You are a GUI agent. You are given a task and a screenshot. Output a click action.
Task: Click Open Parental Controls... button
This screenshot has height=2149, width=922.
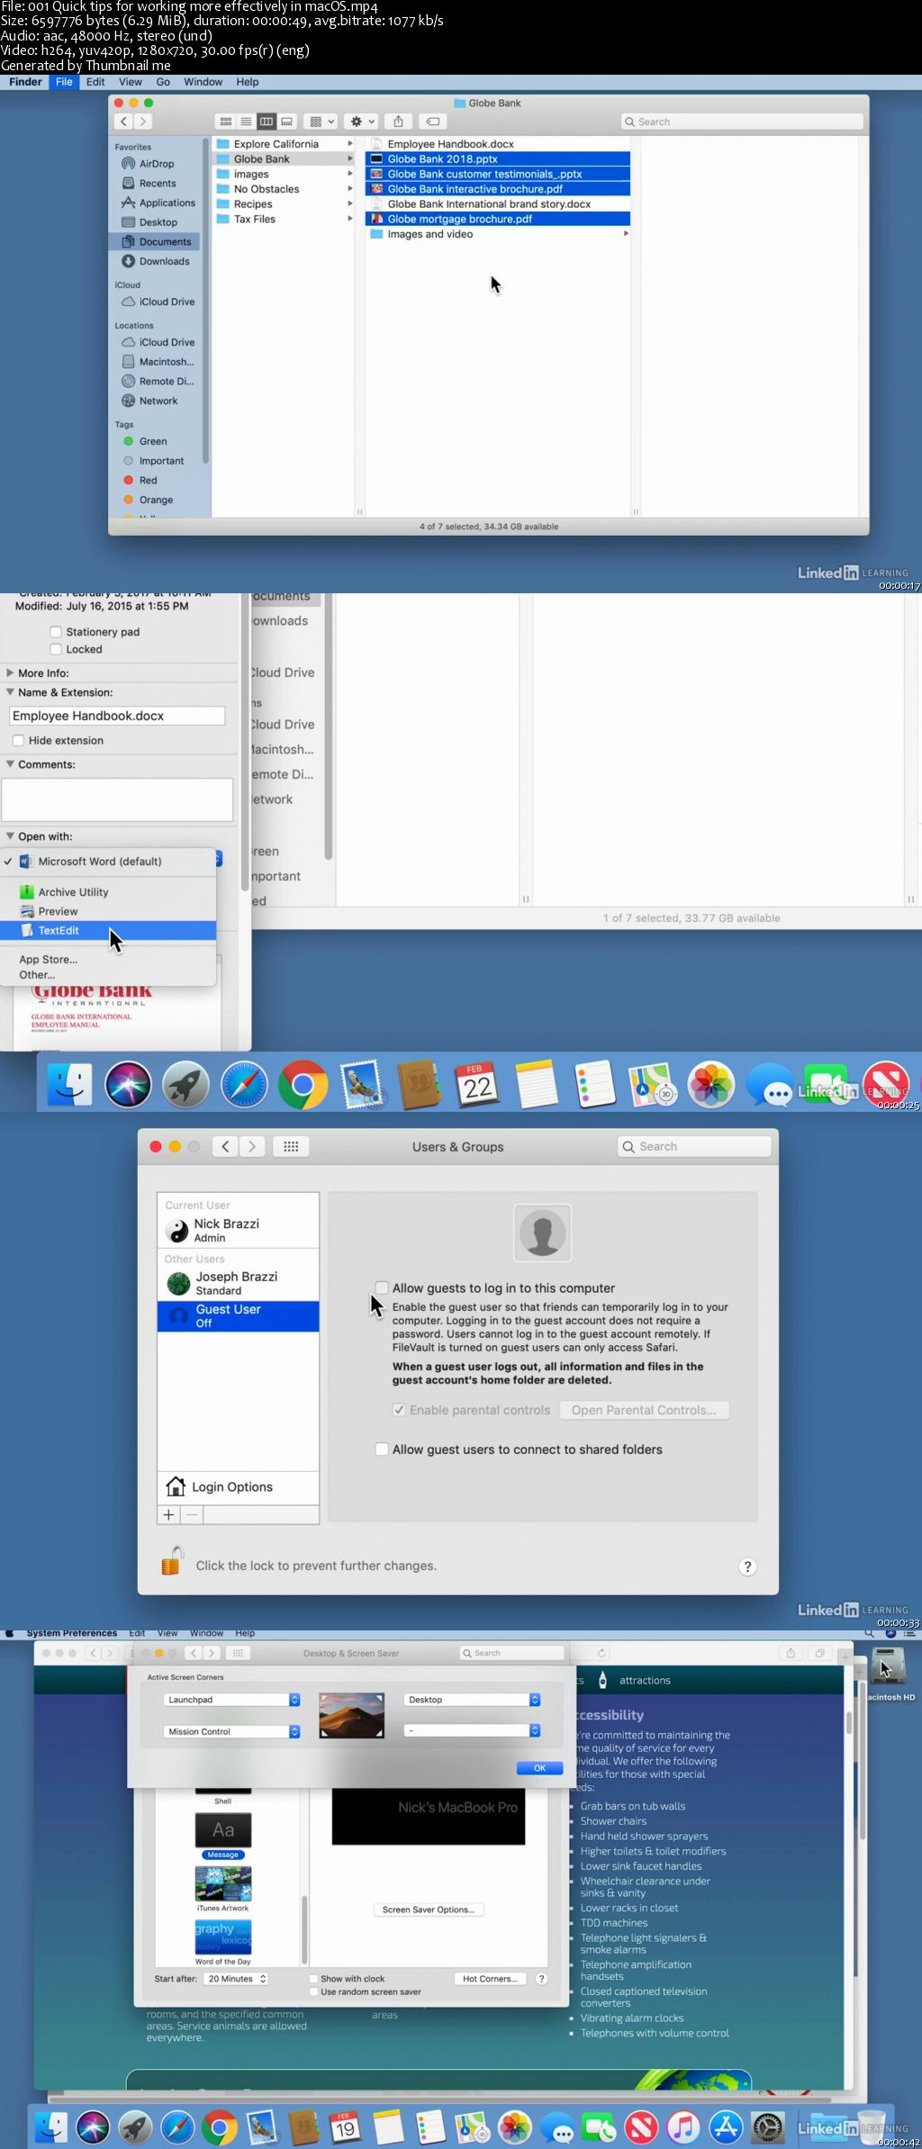(644, 1410)
